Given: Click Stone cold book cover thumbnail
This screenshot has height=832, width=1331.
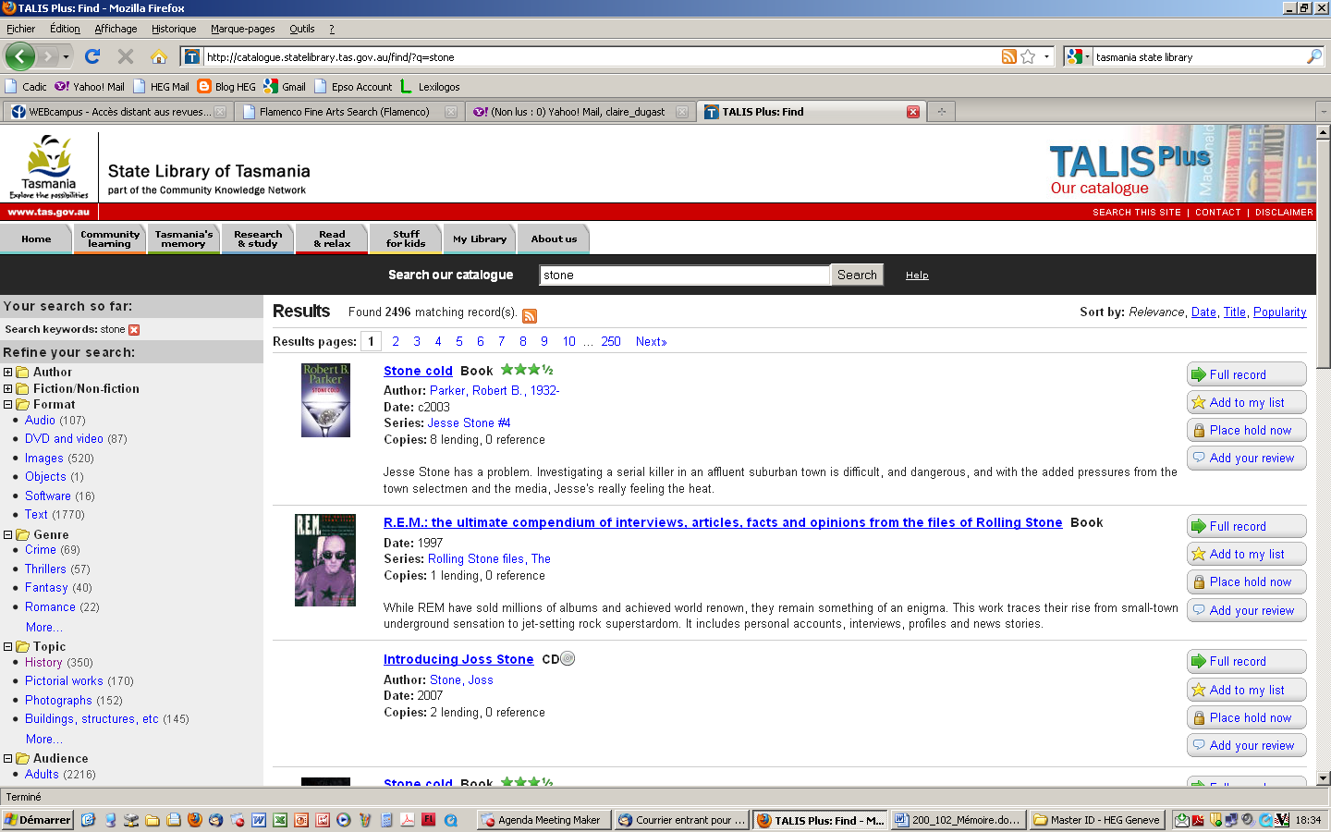Looking at the screenshot, I should click(325, 400).
